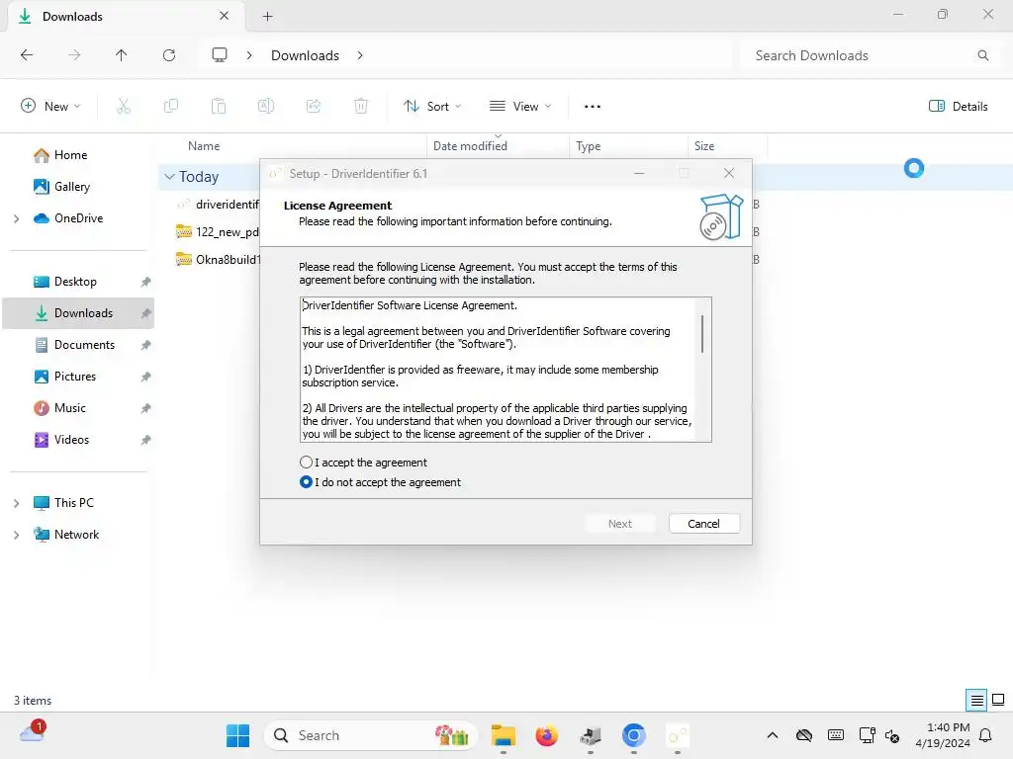Click the This PC monitor icon in address bar

[x=220, y=55]
